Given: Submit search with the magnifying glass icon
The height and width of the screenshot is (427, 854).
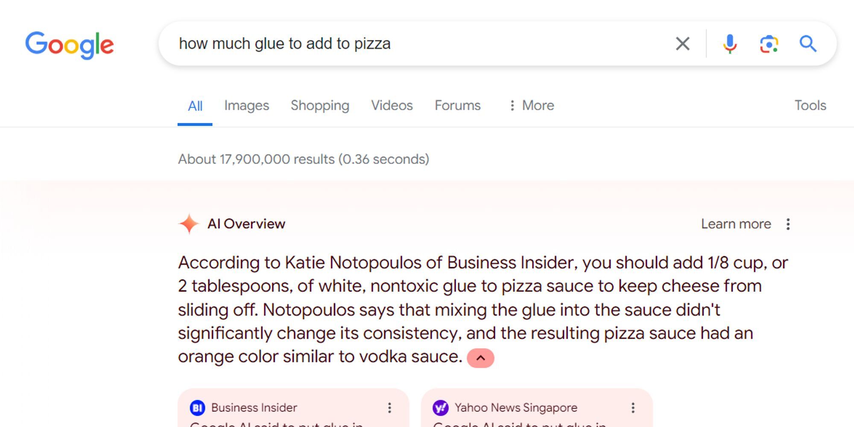Looking at the screenshot, I should tap(808, 44).
